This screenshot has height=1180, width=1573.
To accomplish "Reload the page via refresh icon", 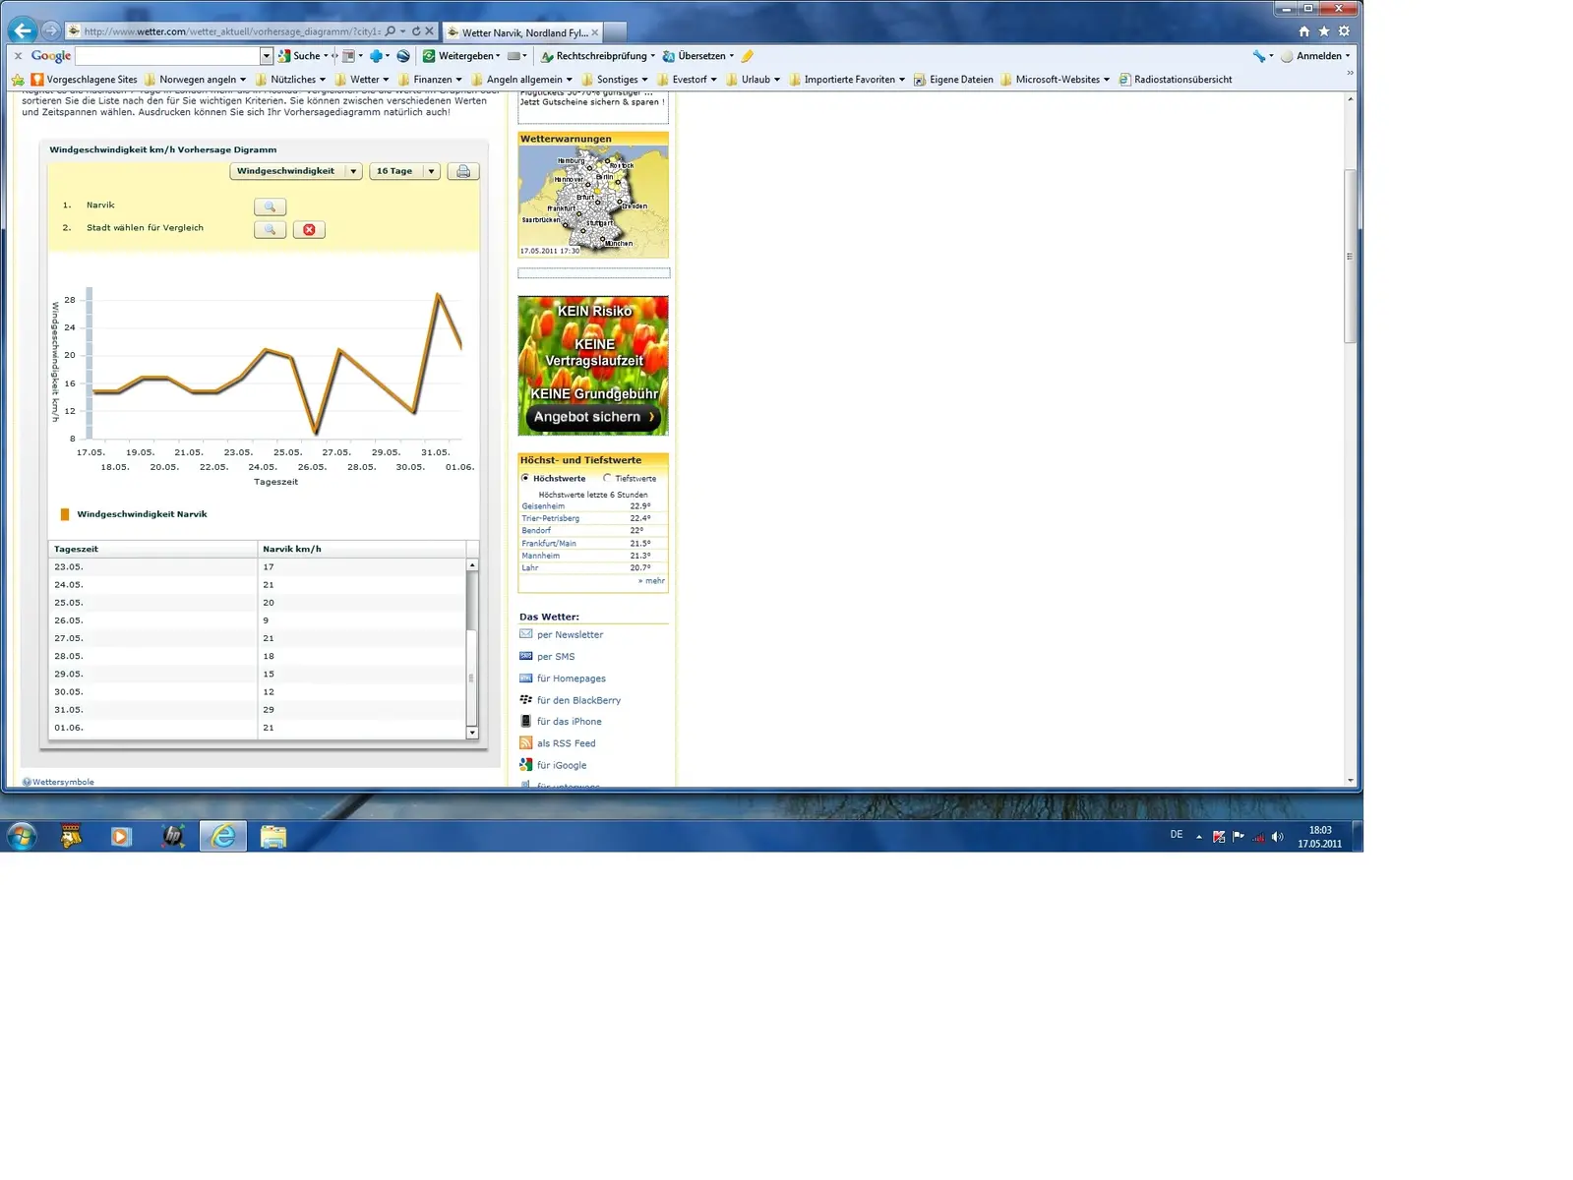I will [x=415, y=31].
